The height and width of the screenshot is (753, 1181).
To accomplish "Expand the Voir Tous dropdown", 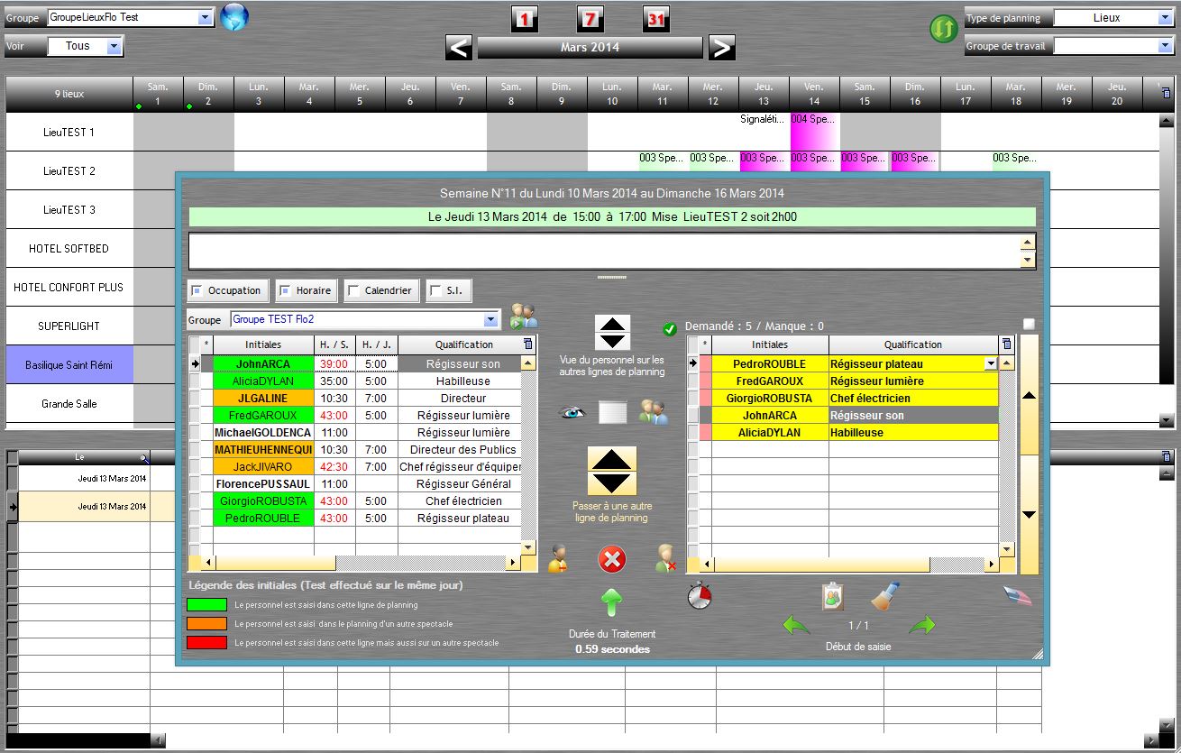I will click(114, 46).
